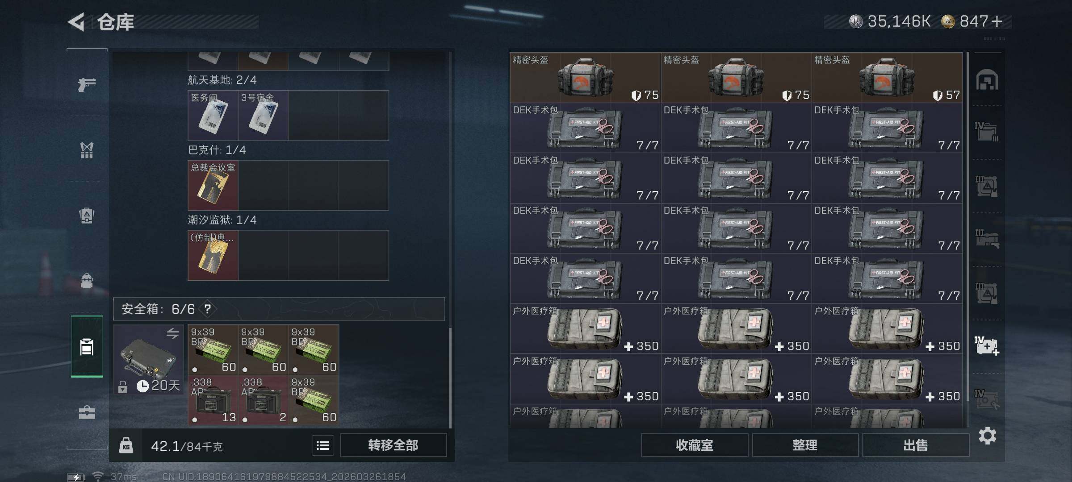Viewport: 1072px width, 482px height.
Task: Open the armor vest category in sidebar
Action: [x=87, y=150]
